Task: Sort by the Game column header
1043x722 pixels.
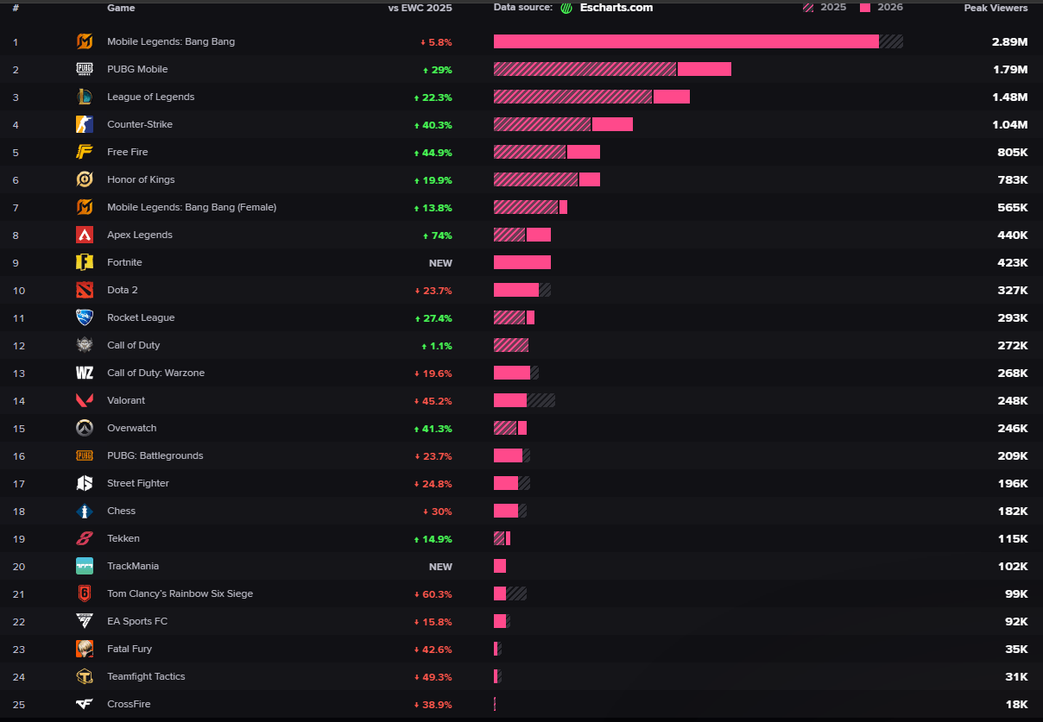Action: pyautogui.click(x=121, y=8)
